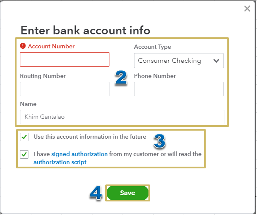Image resolution: width=257 pixels, height=215 pixels.
Task: Click the Name field showing Khim Gantalao
Action: [122, 117]
